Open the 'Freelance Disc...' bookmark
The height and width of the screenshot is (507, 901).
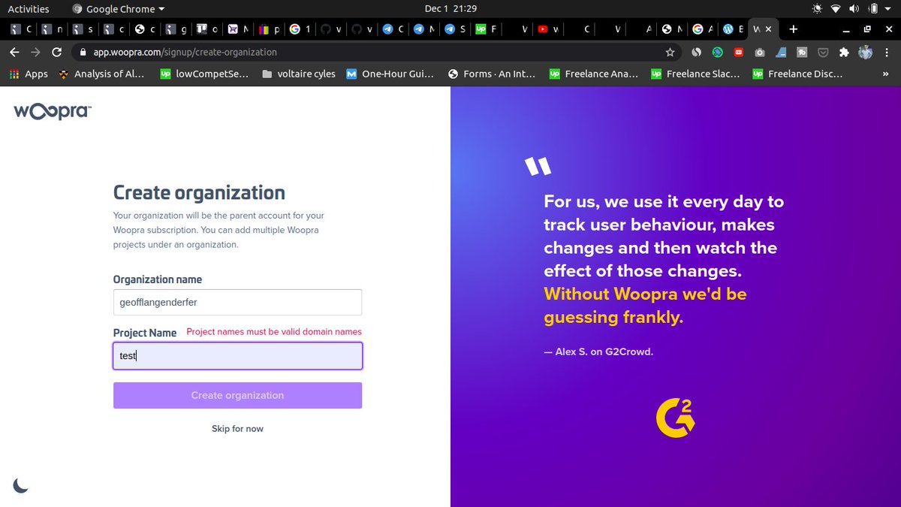coord(797,74)
